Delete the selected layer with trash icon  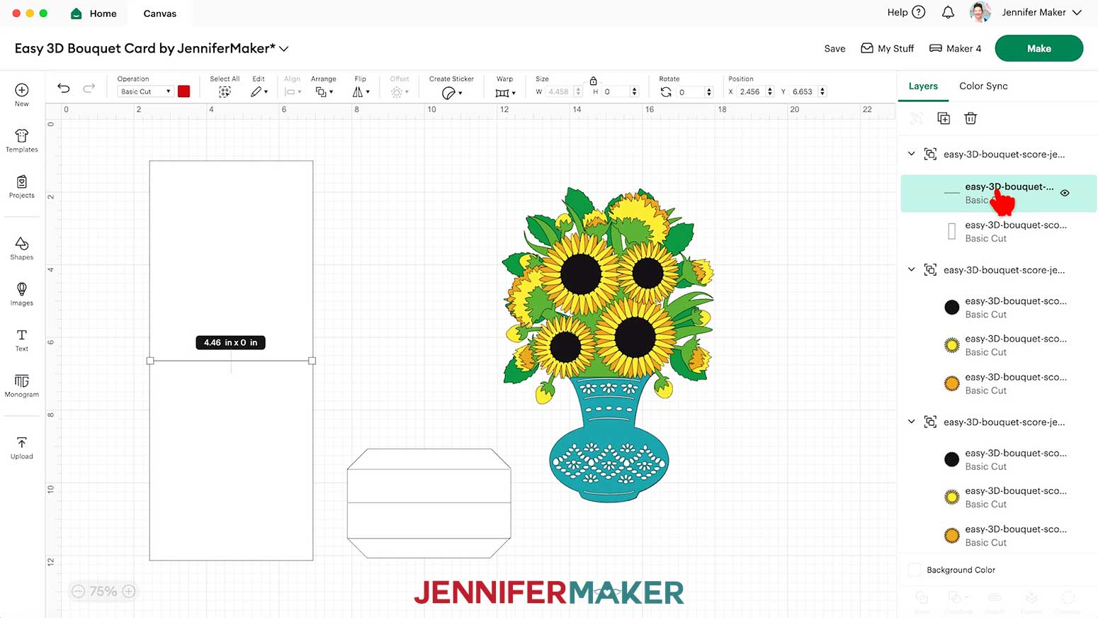(970, 118)
